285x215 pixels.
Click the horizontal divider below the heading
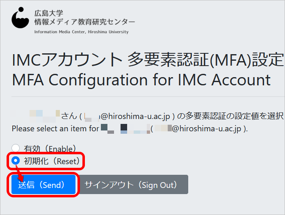[148, 96]
